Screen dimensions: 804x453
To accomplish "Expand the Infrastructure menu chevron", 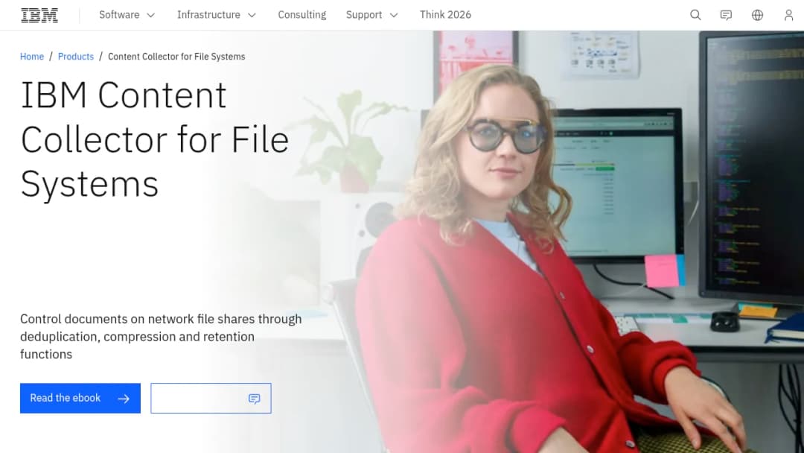I will [x=252, y=16].
